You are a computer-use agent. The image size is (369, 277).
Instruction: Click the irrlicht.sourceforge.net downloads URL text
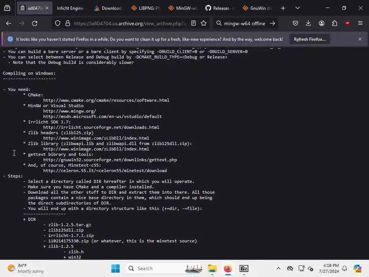click(x=101, y=127)
